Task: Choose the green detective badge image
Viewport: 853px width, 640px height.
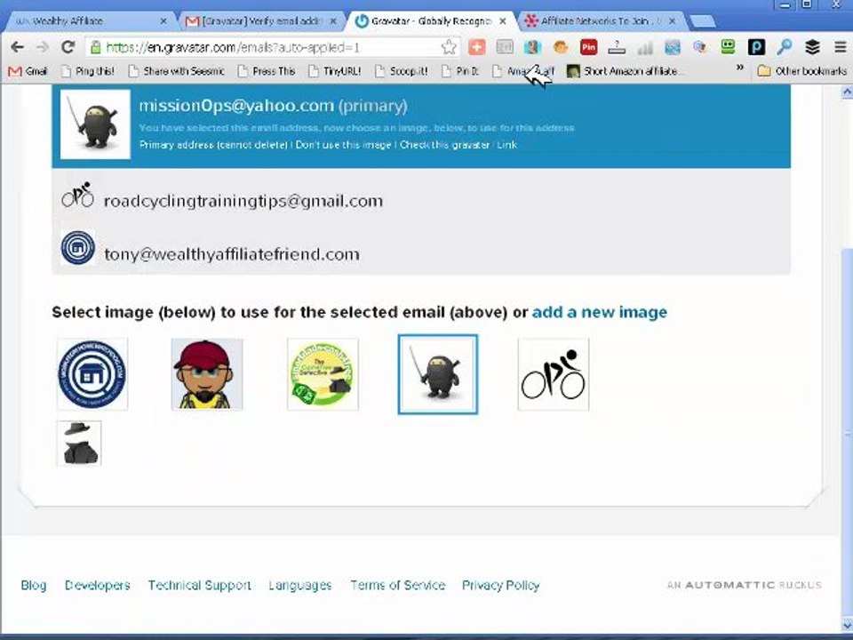Action: [x=323, y=374]
